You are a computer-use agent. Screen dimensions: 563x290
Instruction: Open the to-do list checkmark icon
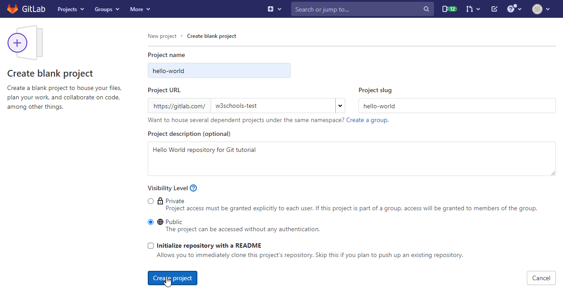(494, 9)
